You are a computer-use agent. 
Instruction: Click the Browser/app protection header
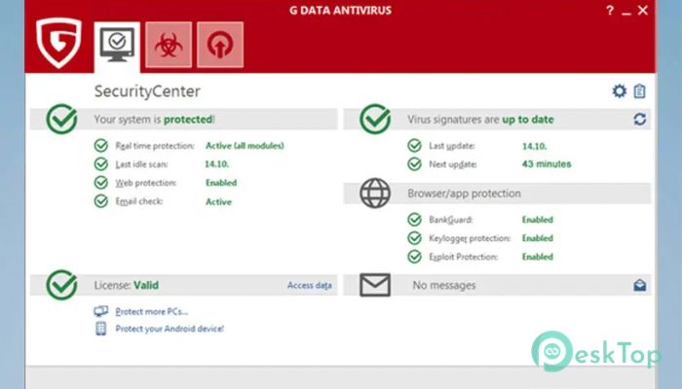[x=464, y=194]
